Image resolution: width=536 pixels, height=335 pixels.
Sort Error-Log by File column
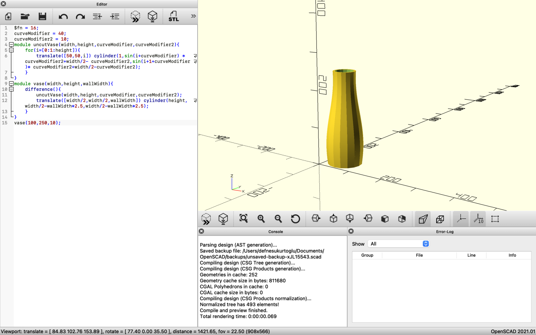(419, 255)
